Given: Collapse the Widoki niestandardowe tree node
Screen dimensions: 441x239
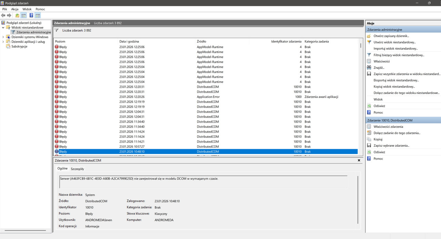Looking at the screenshot, I should click(3, 28).
